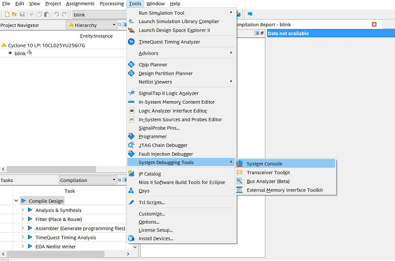Image resolution: width=395 pixels, height=261 pixels.
Task: Click the In-System Sources and Probes icon
Action: pos(132,119)
